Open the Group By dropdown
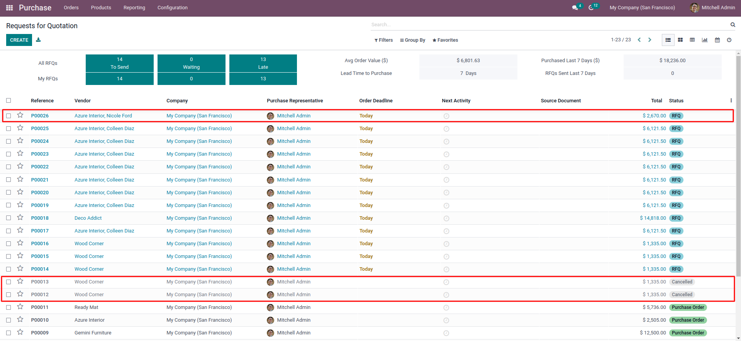The image size is (741, 341). (x=412, y=40)
